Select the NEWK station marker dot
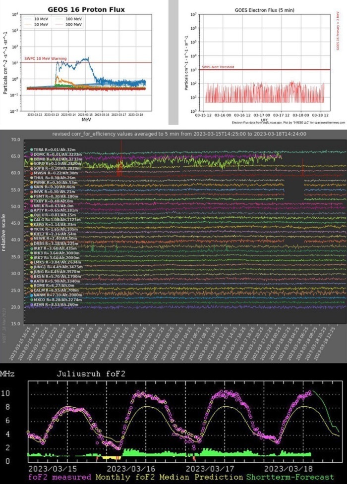 (32, 239)
